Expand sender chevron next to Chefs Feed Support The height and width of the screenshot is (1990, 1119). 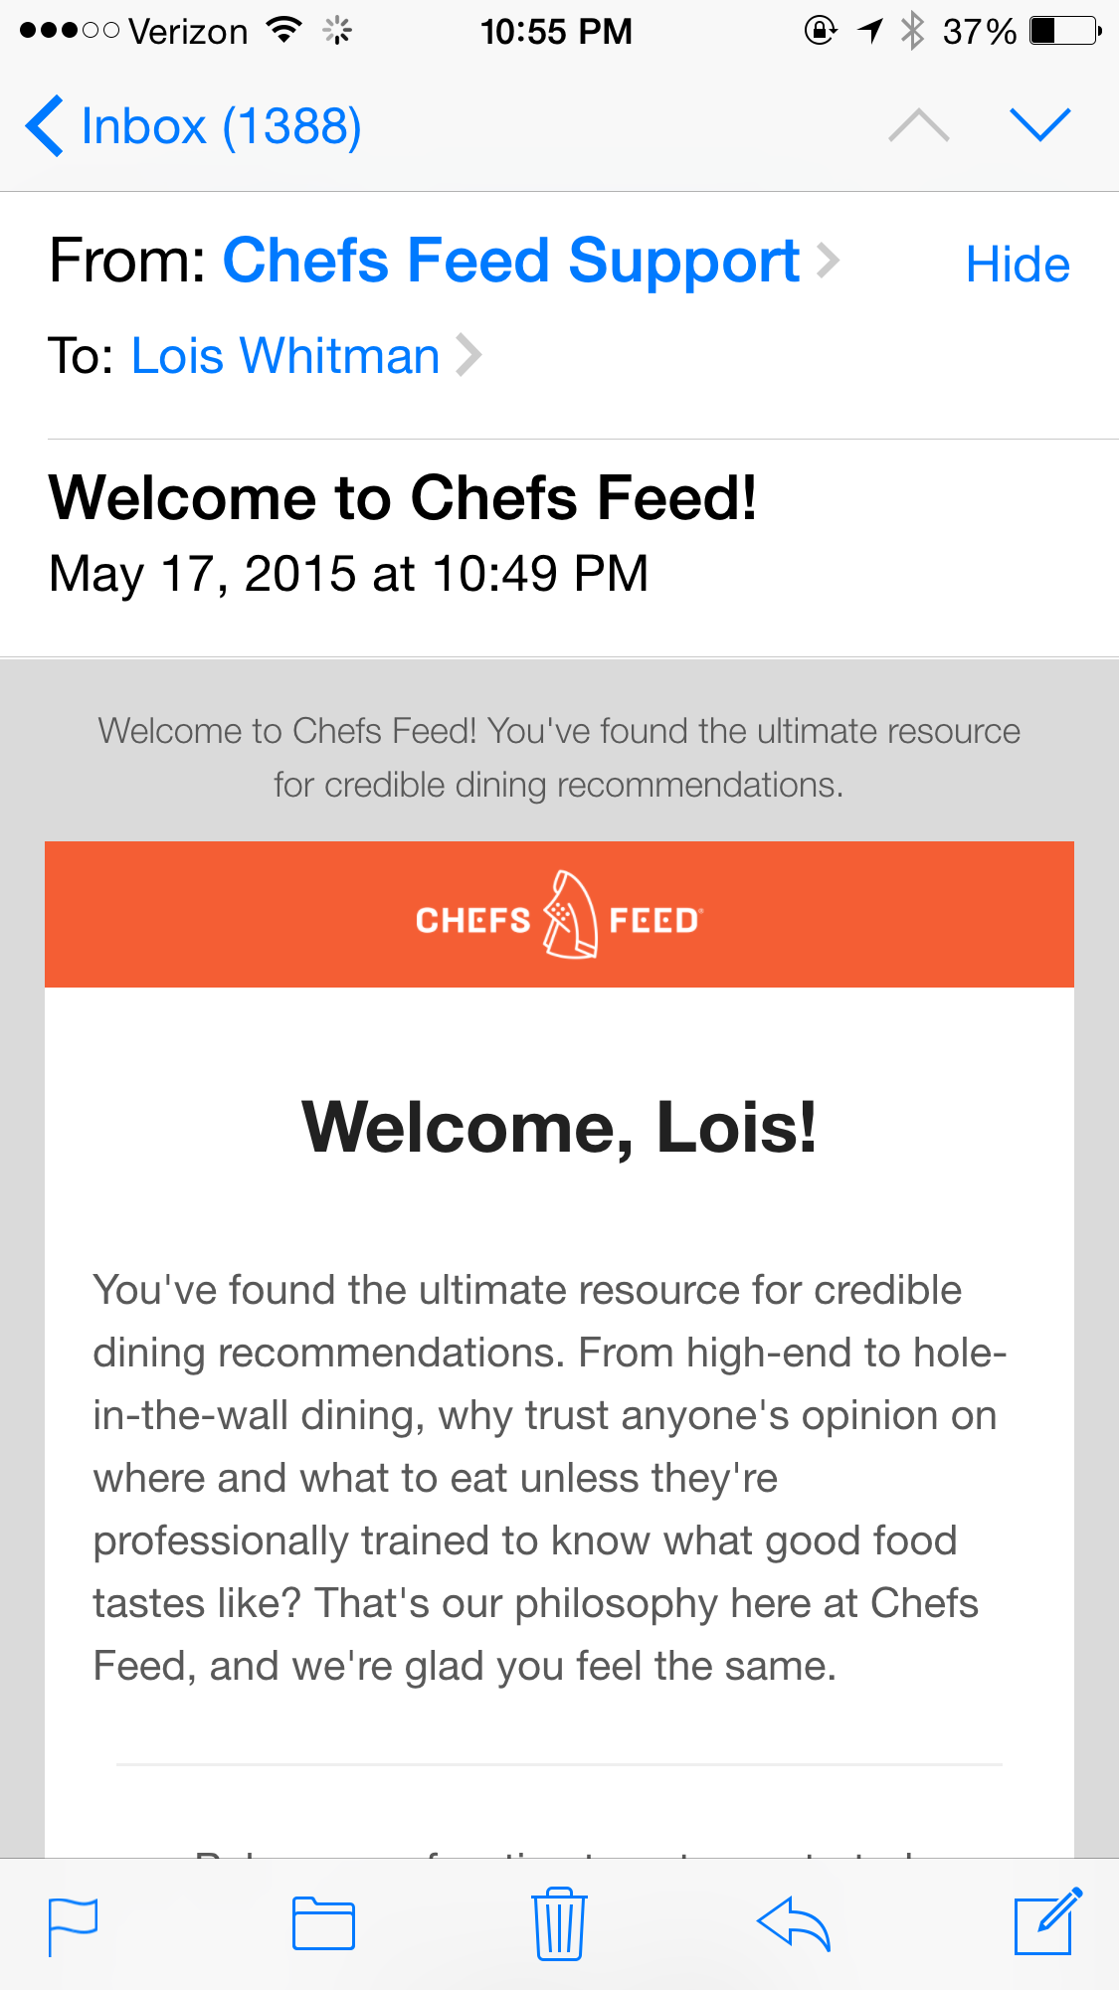pos(829,261)
